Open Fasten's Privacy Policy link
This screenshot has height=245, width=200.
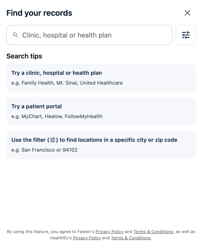pos(109,232)
